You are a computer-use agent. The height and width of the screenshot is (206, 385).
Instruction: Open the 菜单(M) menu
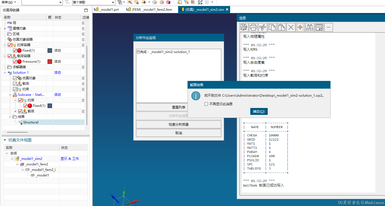[9, 2]
